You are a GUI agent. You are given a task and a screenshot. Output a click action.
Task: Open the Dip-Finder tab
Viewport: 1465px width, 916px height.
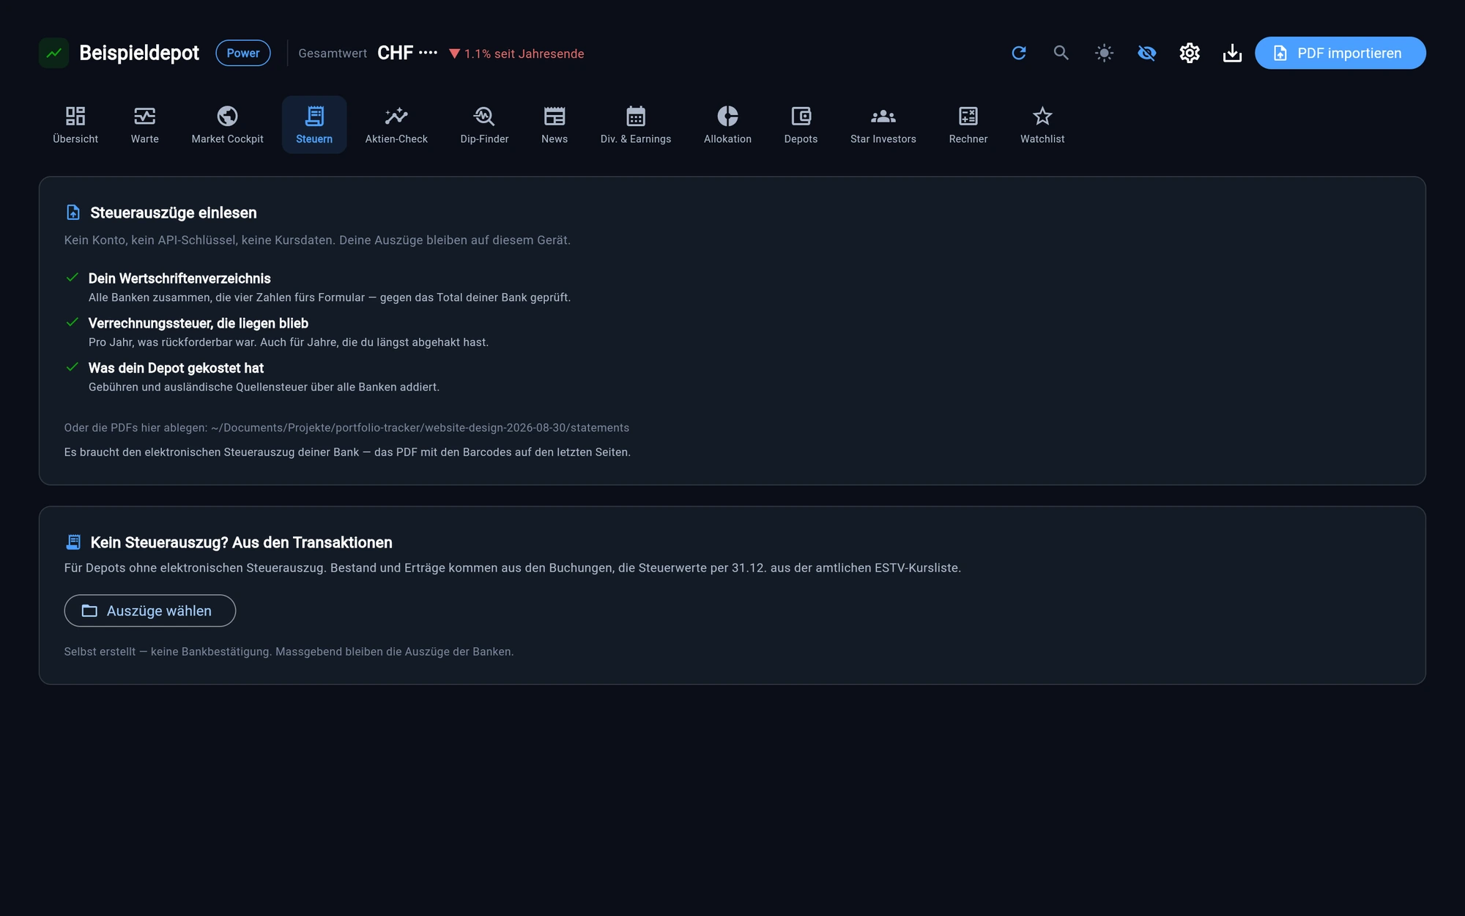click(x=484, y=125)
